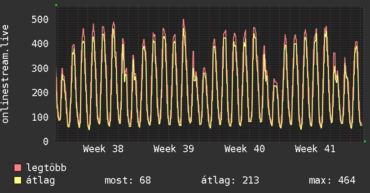370x193 pixels.
Task: Click the green arrow atop the y-axis
Action: click(x=56, y=5)
